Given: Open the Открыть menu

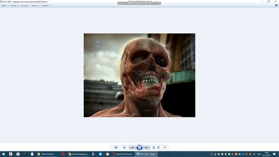Looking at the screenshot, I should tap(46, 6).
